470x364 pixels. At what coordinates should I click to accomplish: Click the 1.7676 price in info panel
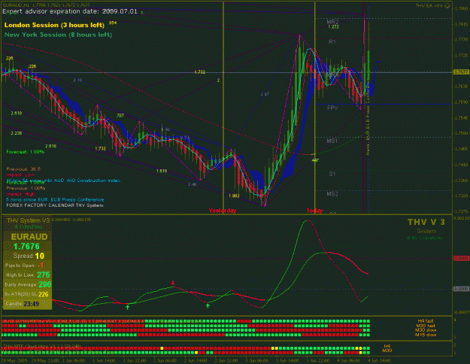pyautogui.click(x=26, y=247)
